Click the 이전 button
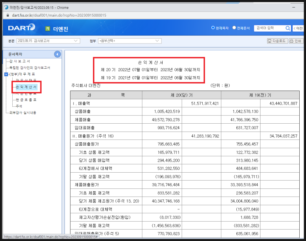Screen dimensions: 306x241 pyautogui.click(x=298, y=28)
